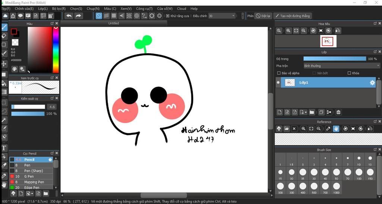Enable the Bảo vệ alpha checkbox
Viewport: 382px width, 204px height.
(279, 73)
